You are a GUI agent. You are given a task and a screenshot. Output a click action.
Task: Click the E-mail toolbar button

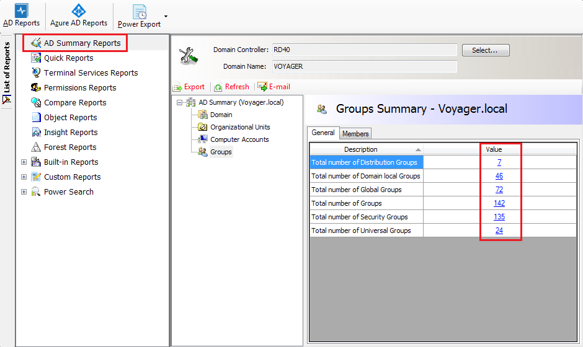click(x=274, y=87)
